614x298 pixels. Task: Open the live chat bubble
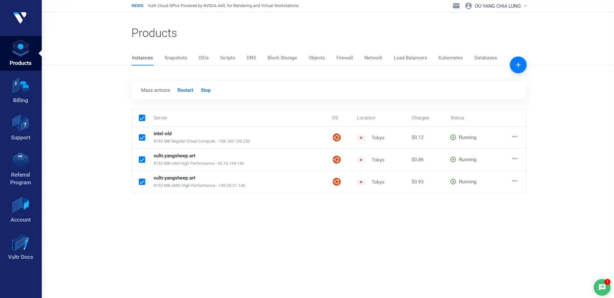(602, 287)
